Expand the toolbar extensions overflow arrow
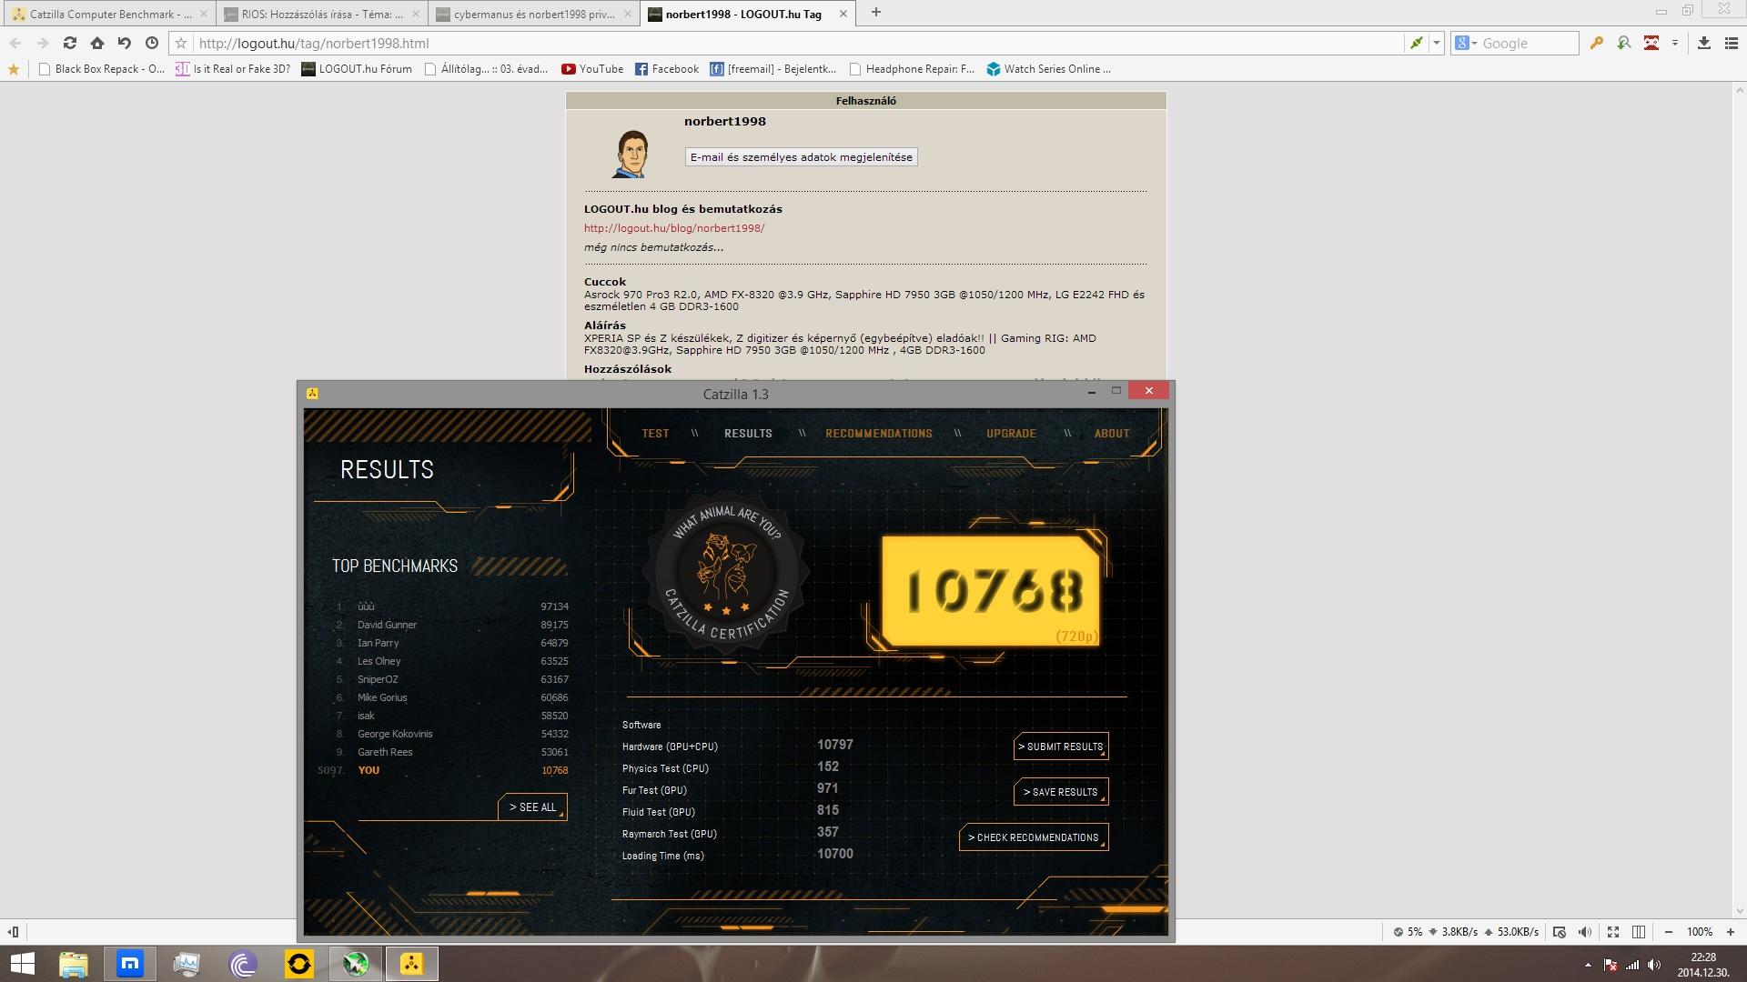The width and height of the screenshot is (1747, 982). coord(1674,43)
